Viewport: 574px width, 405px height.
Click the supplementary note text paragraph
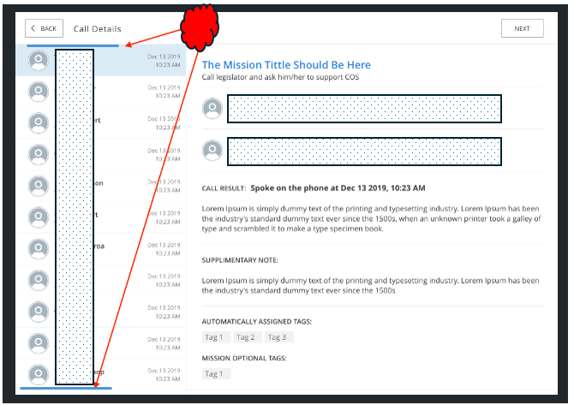pyautogui.click(x=370, y=285)
